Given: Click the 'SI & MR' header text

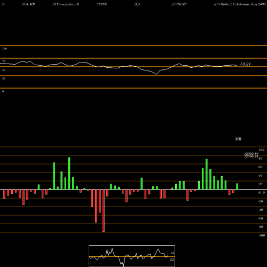Looking at the screenshot, I should (28, 4).
